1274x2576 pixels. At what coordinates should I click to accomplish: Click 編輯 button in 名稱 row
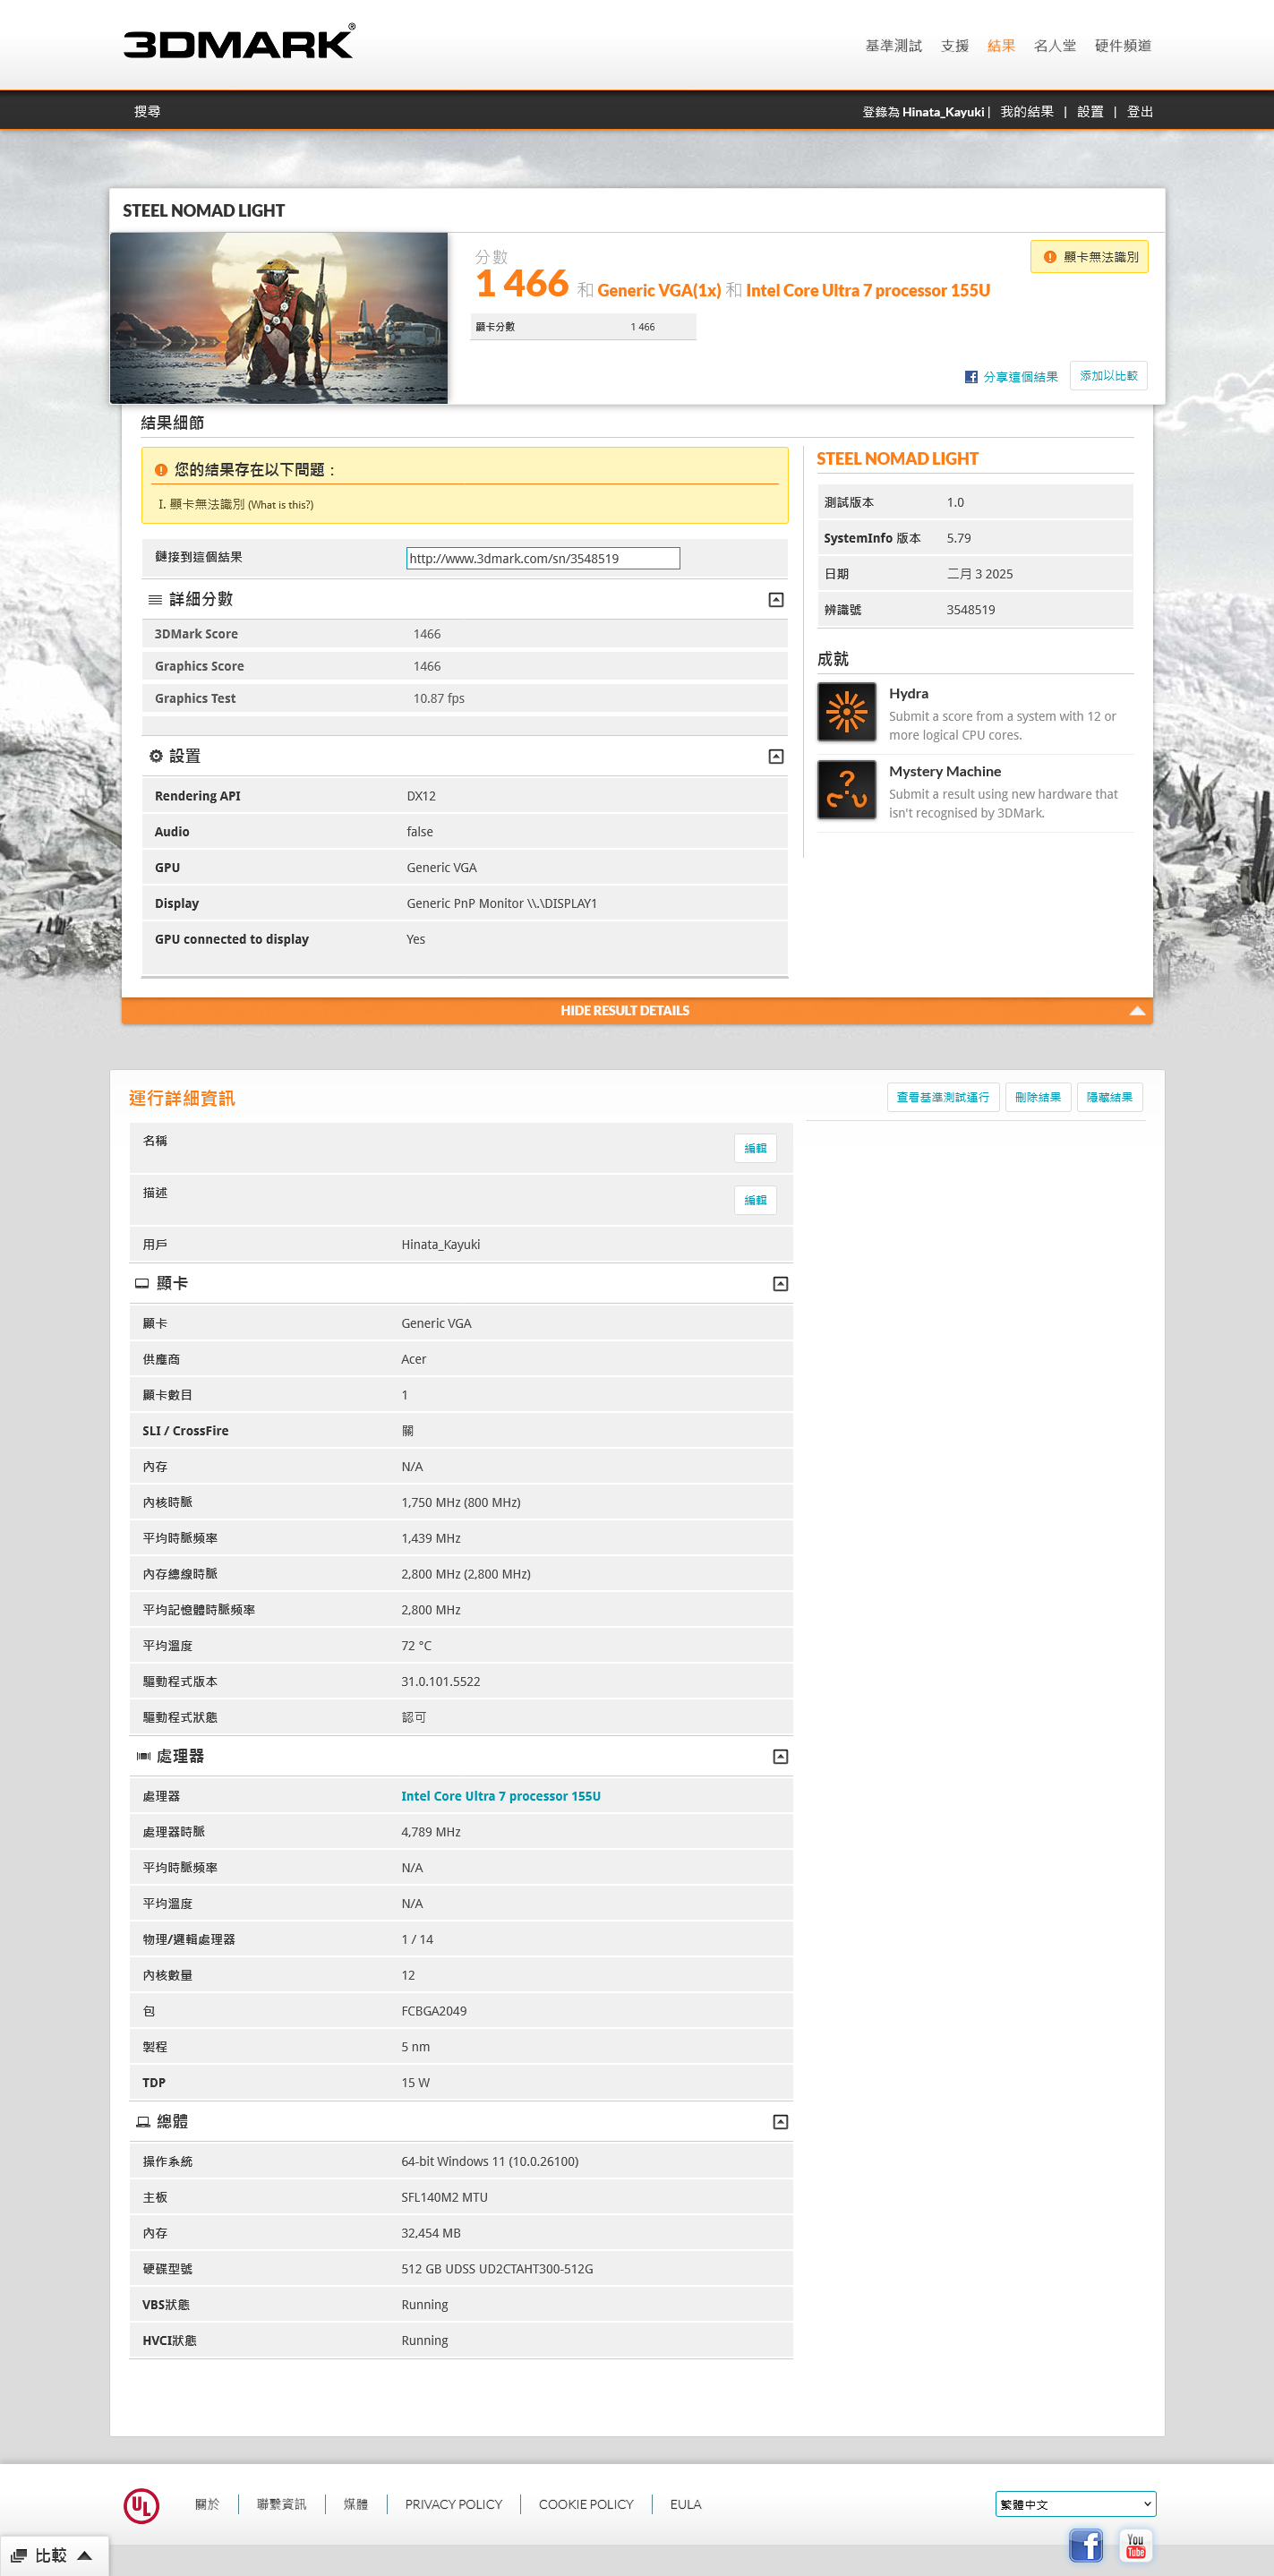(x=755, y=1148)
